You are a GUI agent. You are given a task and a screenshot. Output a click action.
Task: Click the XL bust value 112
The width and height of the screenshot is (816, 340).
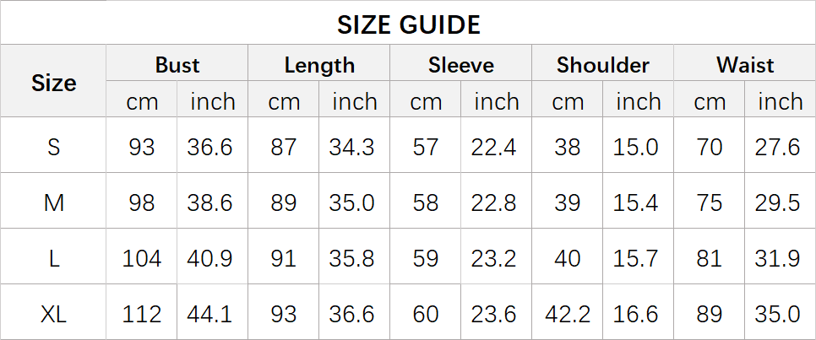click(142, 315)
